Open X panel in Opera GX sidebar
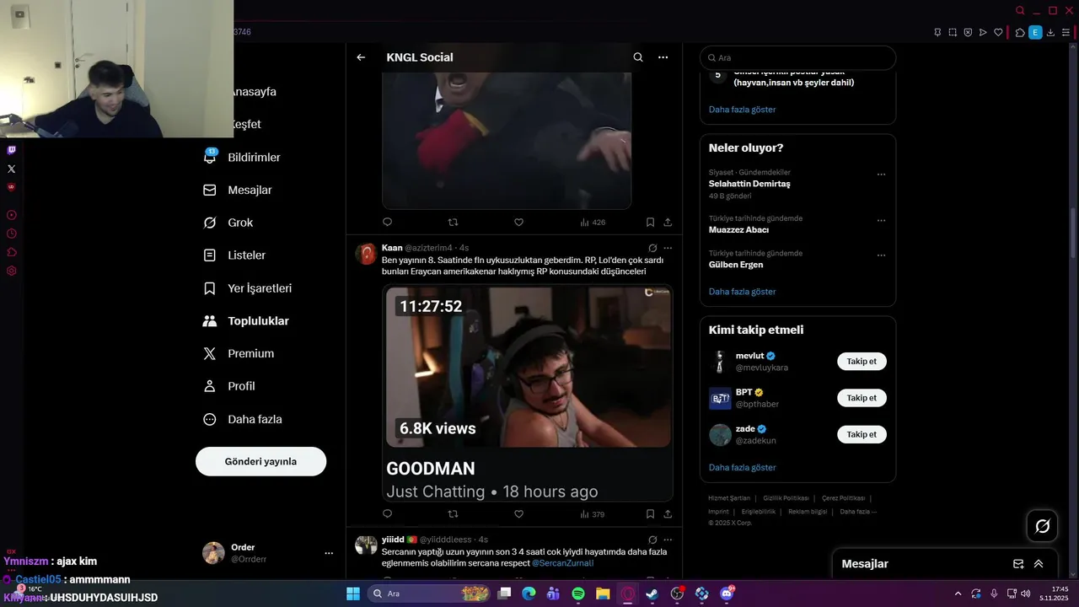 11,169
